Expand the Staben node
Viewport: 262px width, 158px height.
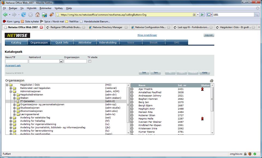tap(14, 98)
